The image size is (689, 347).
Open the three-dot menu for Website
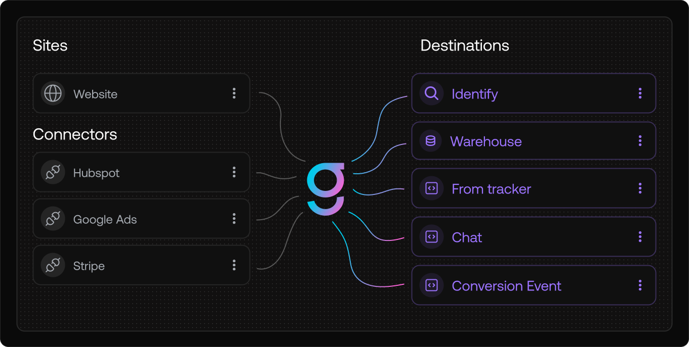(x=234, y=93)
